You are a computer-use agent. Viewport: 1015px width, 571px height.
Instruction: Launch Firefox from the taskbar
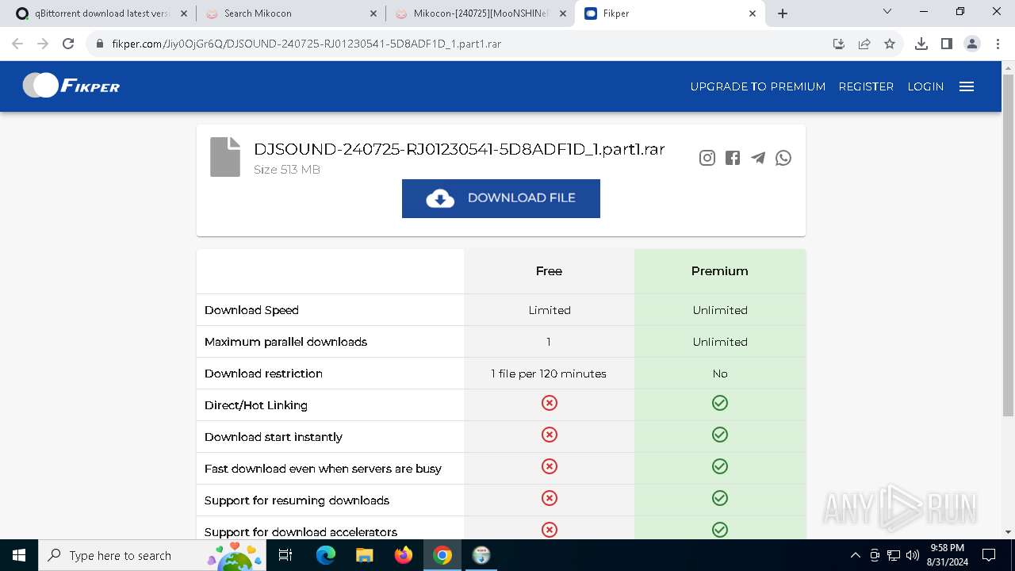pyautogui.click(x=404, y=555)
